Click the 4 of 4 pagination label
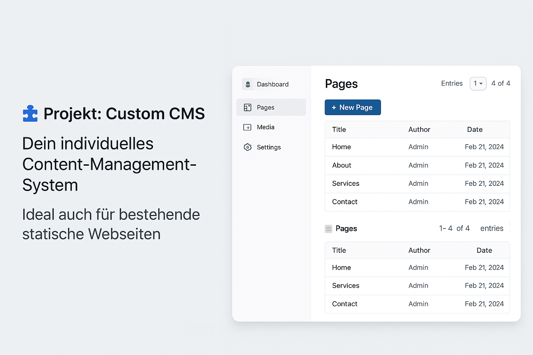This screenshot has width=533, height=355. click(x=501, y=84)
